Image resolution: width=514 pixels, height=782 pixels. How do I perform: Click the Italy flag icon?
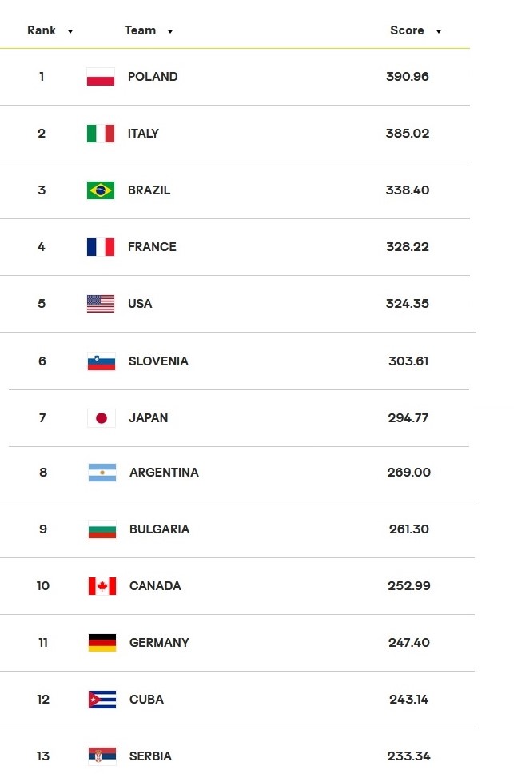point(101,134)
